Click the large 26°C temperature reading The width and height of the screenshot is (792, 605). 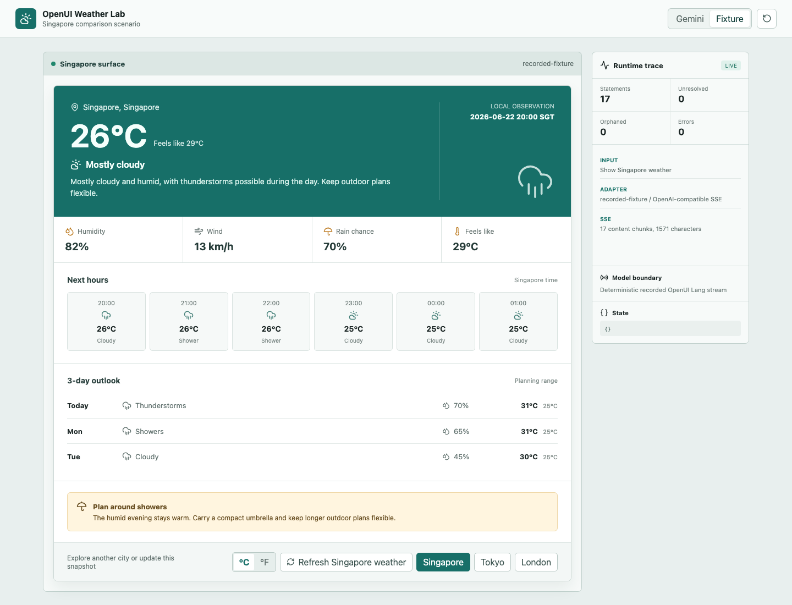point(108,136)
